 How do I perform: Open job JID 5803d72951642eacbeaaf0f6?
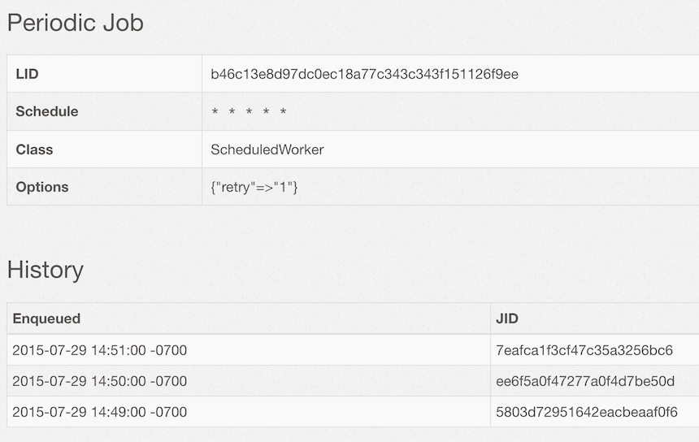(x=586, y=412)
